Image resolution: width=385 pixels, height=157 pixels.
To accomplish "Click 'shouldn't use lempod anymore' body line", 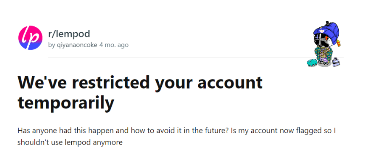I will [70, 142].
